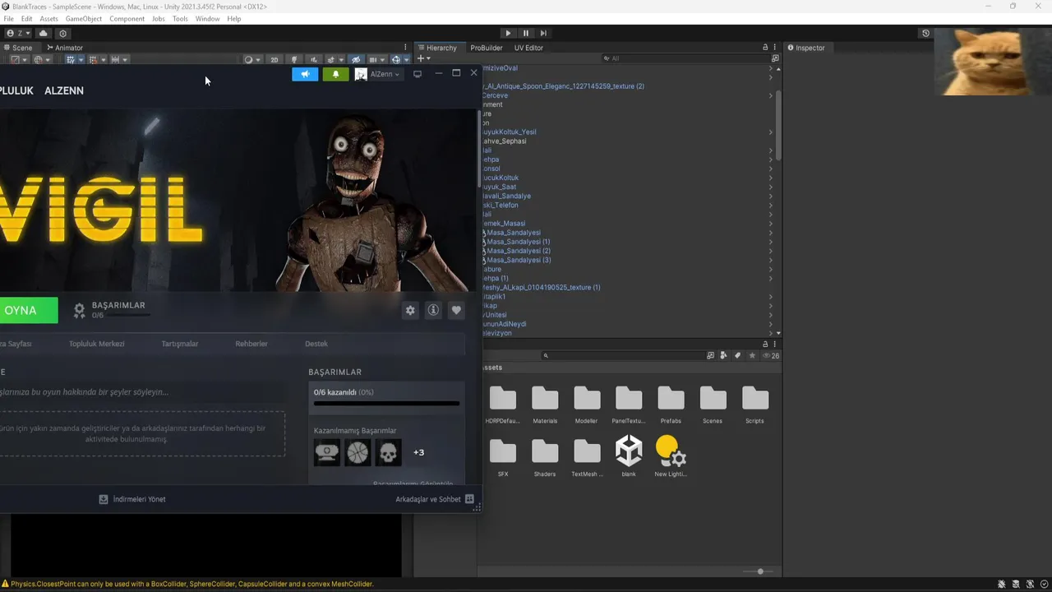This screenshot has height=592, width=1052.
Task: Click the Project search by type icon
Action: click(x=724, y=355)
